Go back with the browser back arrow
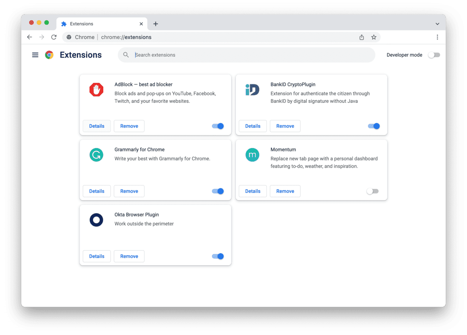The height and width of the screenshot is (335, 467). [30, 37]
